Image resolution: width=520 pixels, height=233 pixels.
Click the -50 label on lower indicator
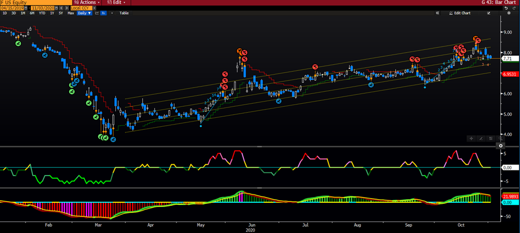pos(507,216)
